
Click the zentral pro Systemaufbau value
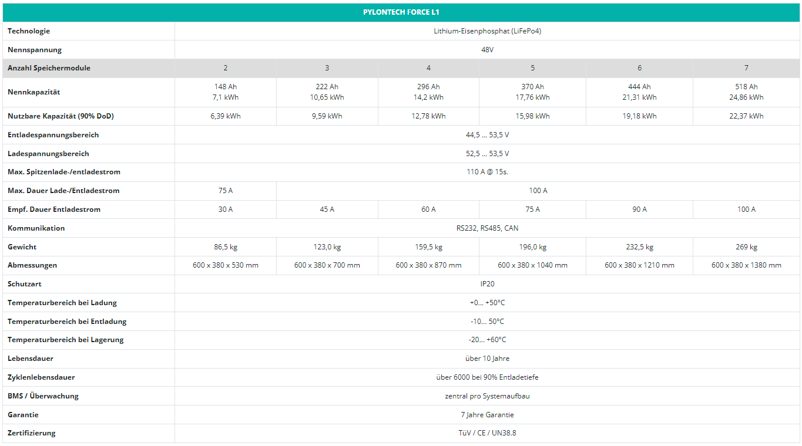pyautogui.click(x=487, y=396)
